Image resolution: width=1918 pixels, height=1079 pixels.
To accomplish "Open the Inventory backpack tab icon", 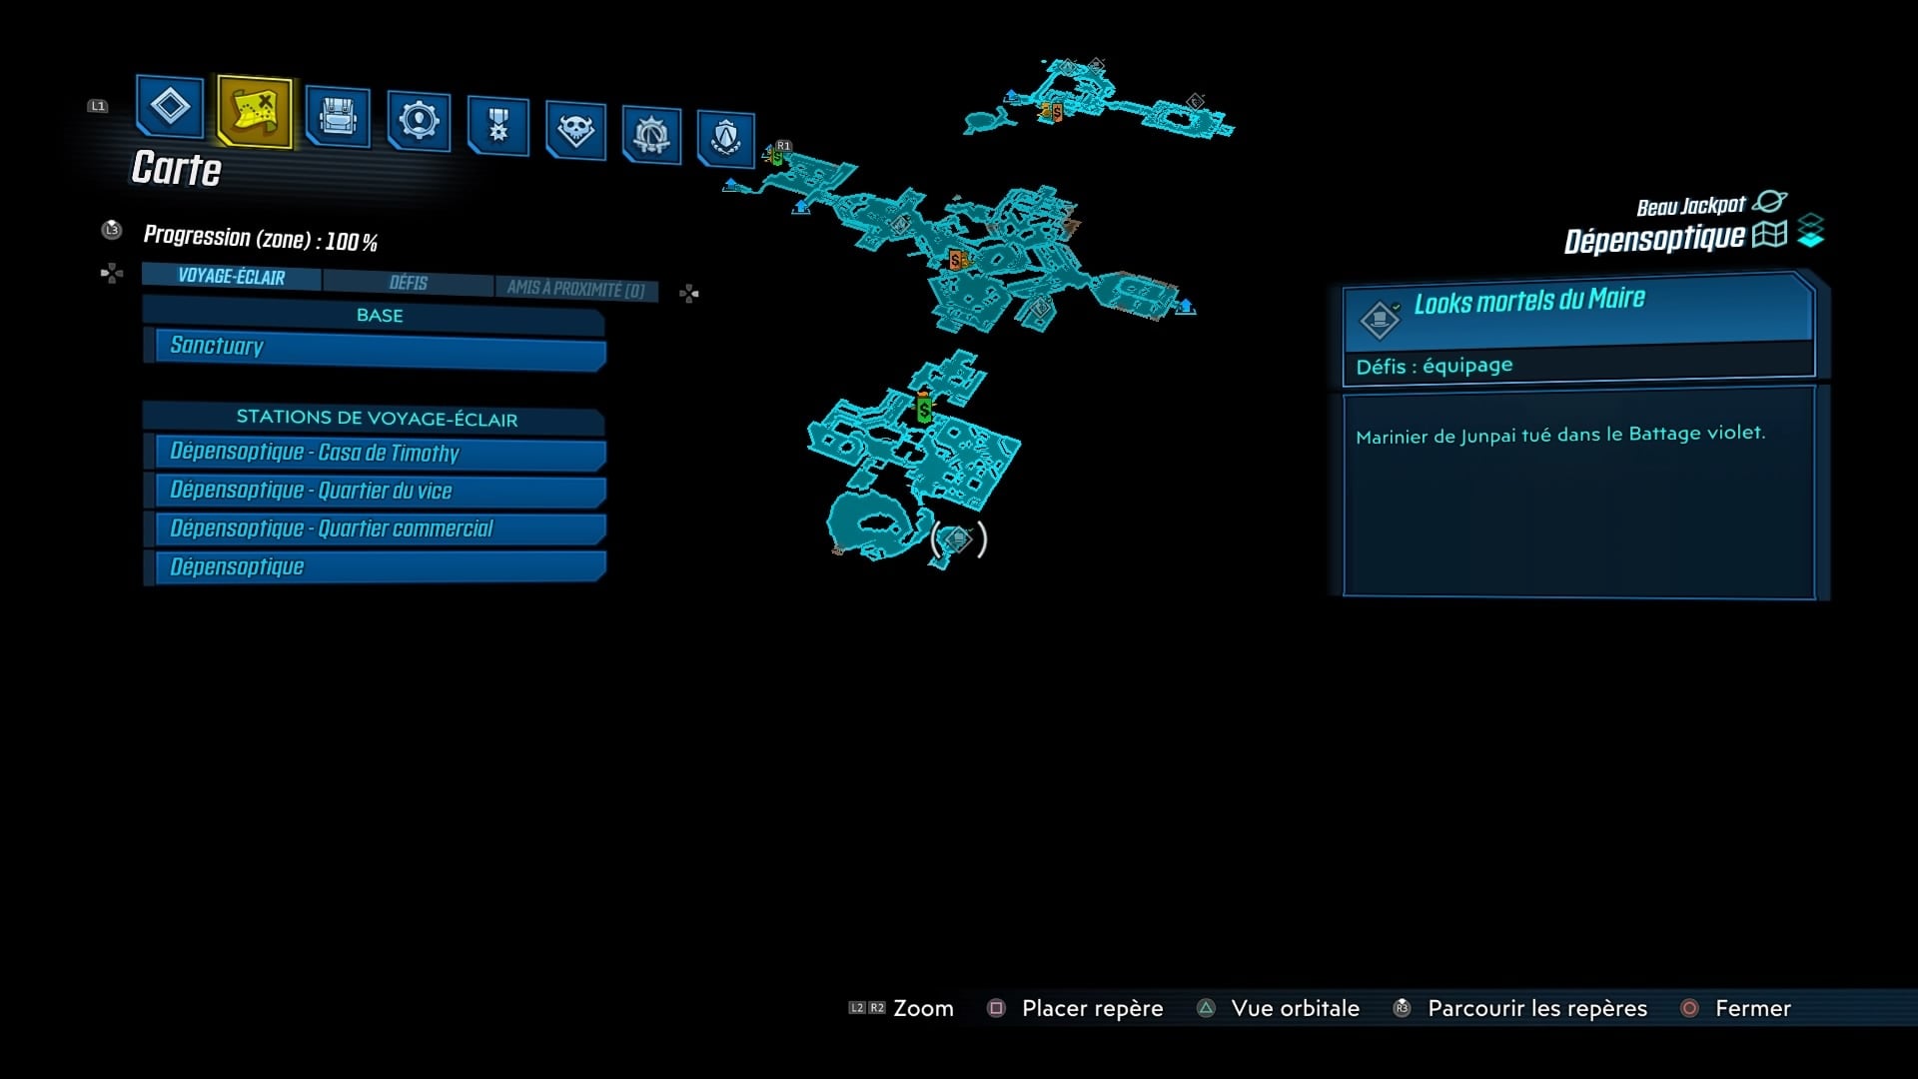I will click(x=338, y=117).
